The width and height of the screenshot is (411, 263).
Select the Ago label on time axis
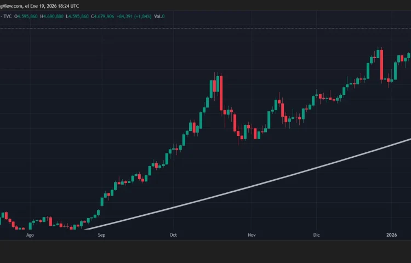pyautogui.click(x=30, y=235)
